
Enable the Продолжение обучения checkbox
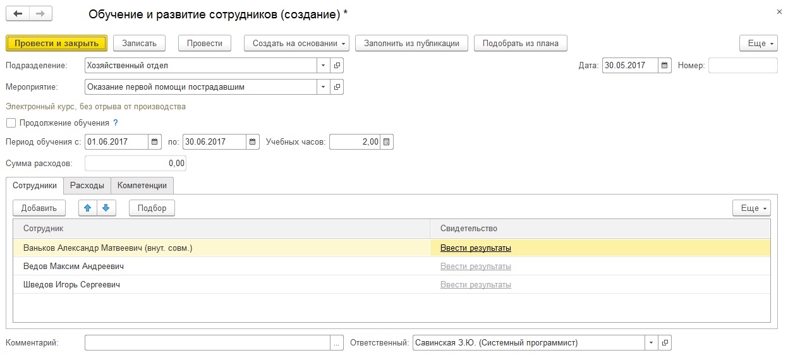tap(11, 123)
